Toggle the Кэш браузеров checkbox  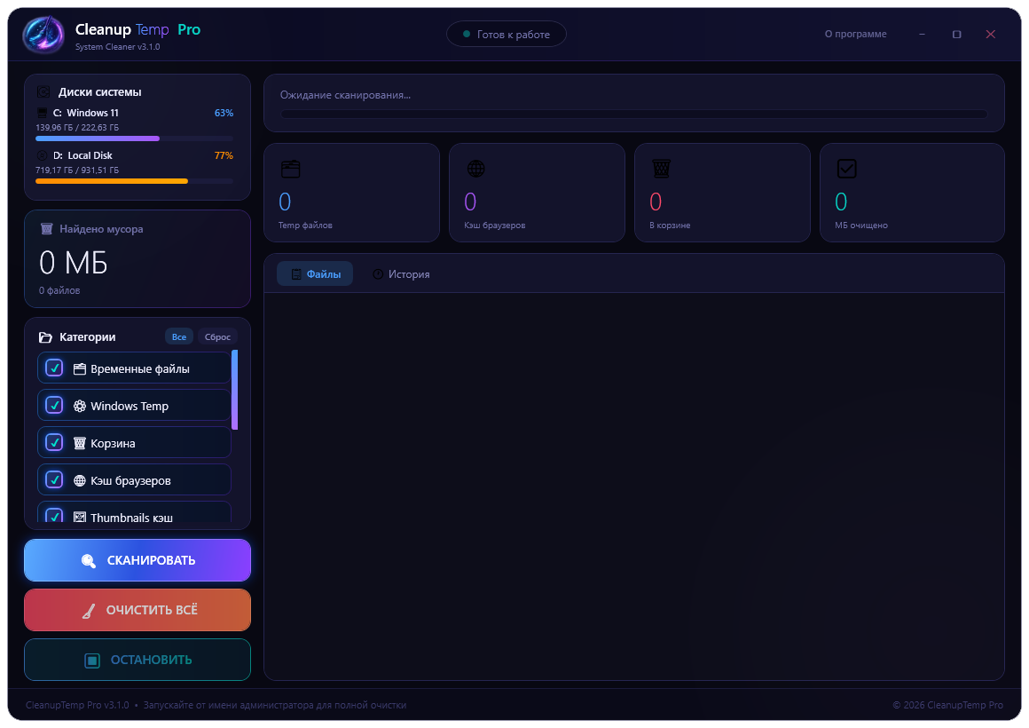click(54, 479)
